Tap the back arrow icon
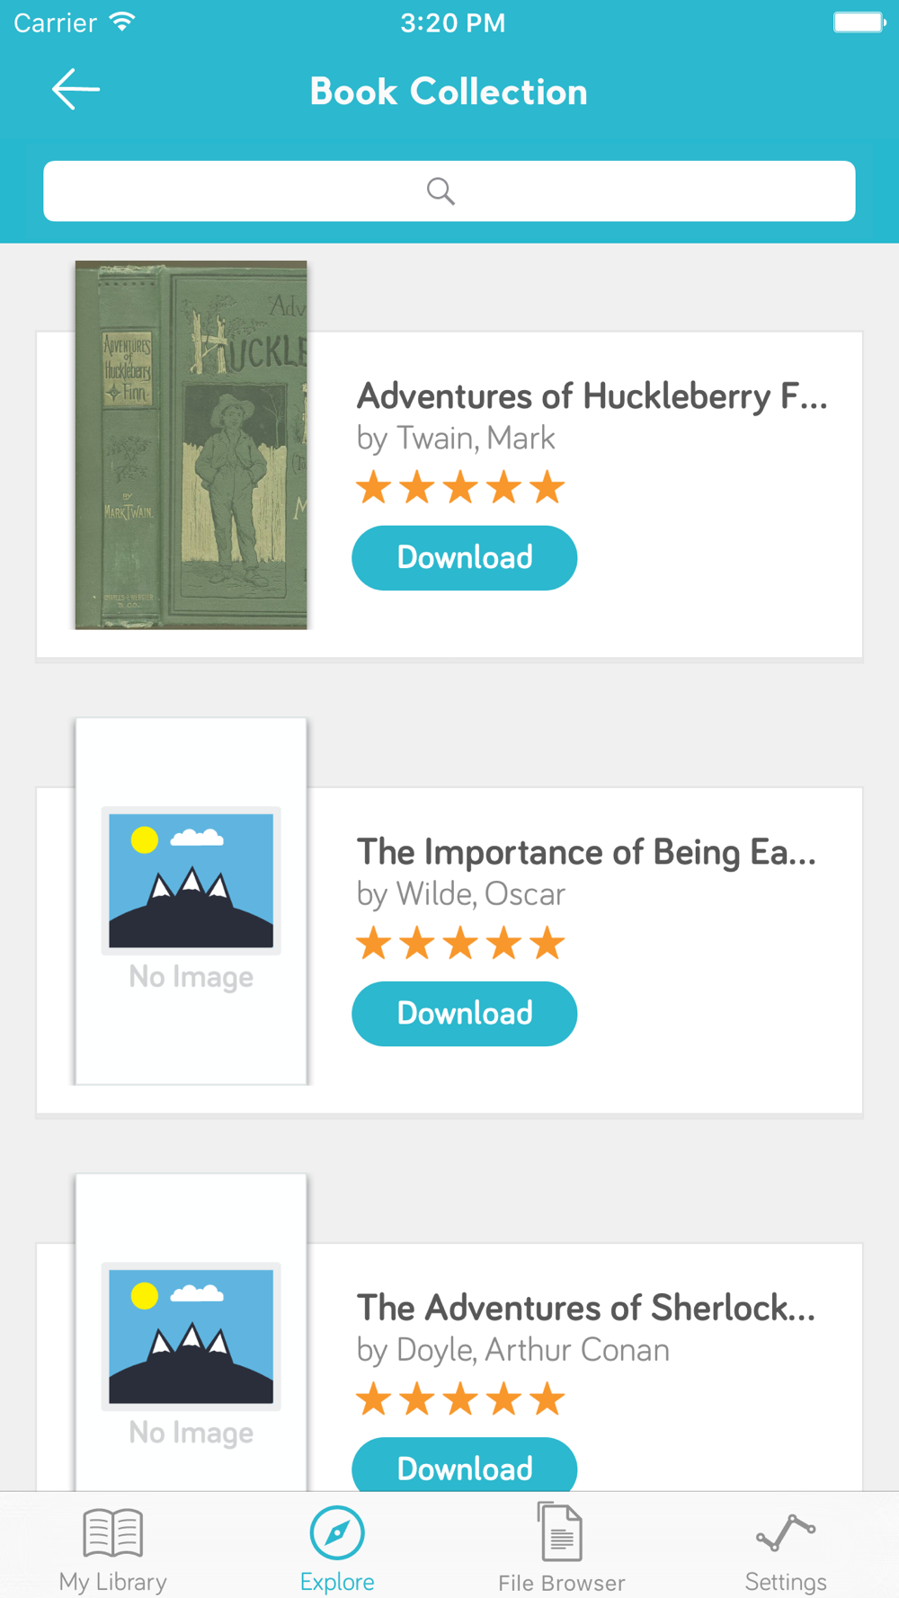The image size is (899, 1598). 76,90
